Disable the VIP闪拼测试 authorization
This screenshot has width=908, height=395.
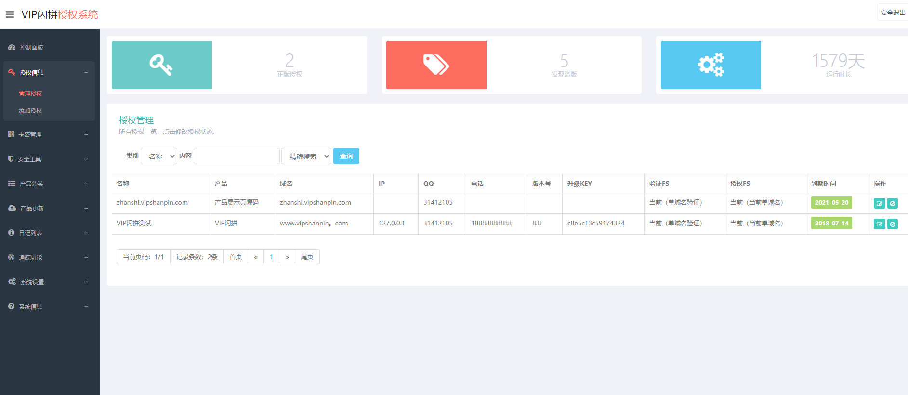click(893, 224)
